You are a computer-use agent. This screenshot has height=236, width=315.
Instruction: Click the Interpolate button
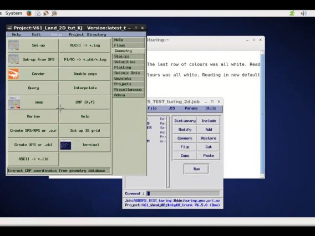(85, 88)
